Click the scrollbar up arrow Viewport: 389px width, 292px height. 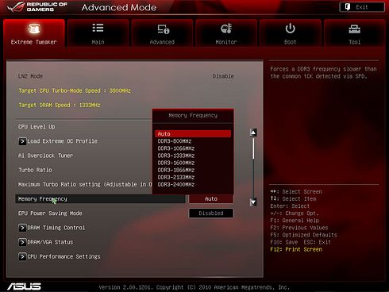253,133
